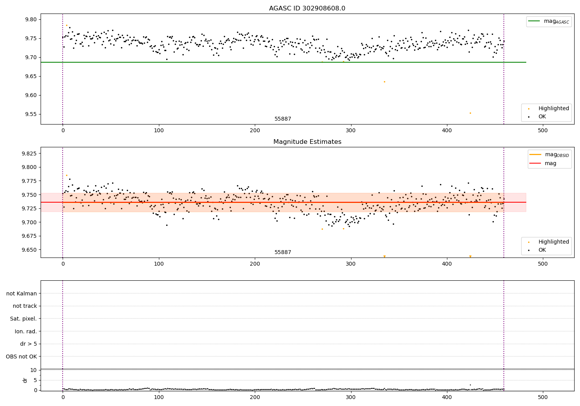
Task: Click the Highlighted legend marker in top plot
Action: pyautogui.click(x=529, y=109)
